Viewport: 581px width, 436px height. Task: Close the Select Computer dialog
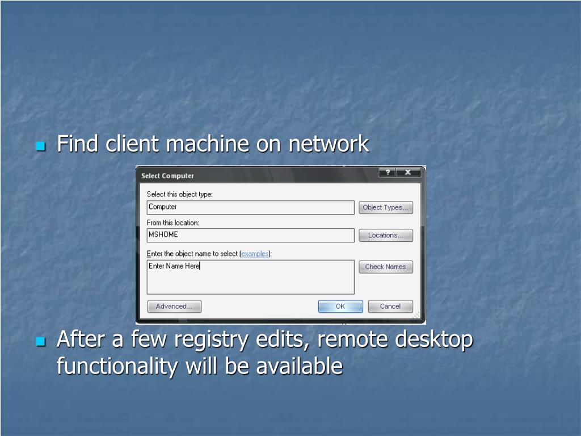pos(408,172)
